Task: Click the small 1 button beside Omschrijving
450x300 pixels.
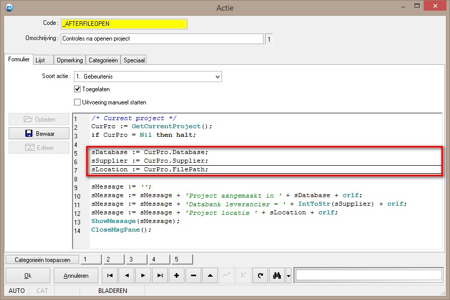Action: point(269,39)
